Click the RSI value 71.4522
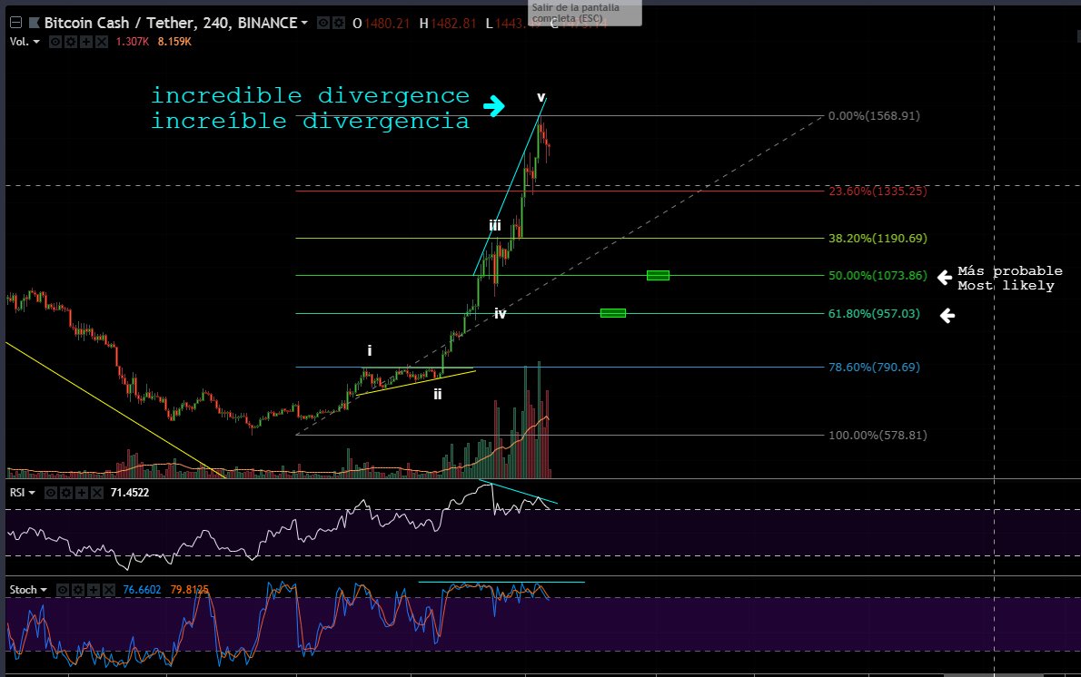This screenshot has height=677, width=1081. (x=130, y=493)
